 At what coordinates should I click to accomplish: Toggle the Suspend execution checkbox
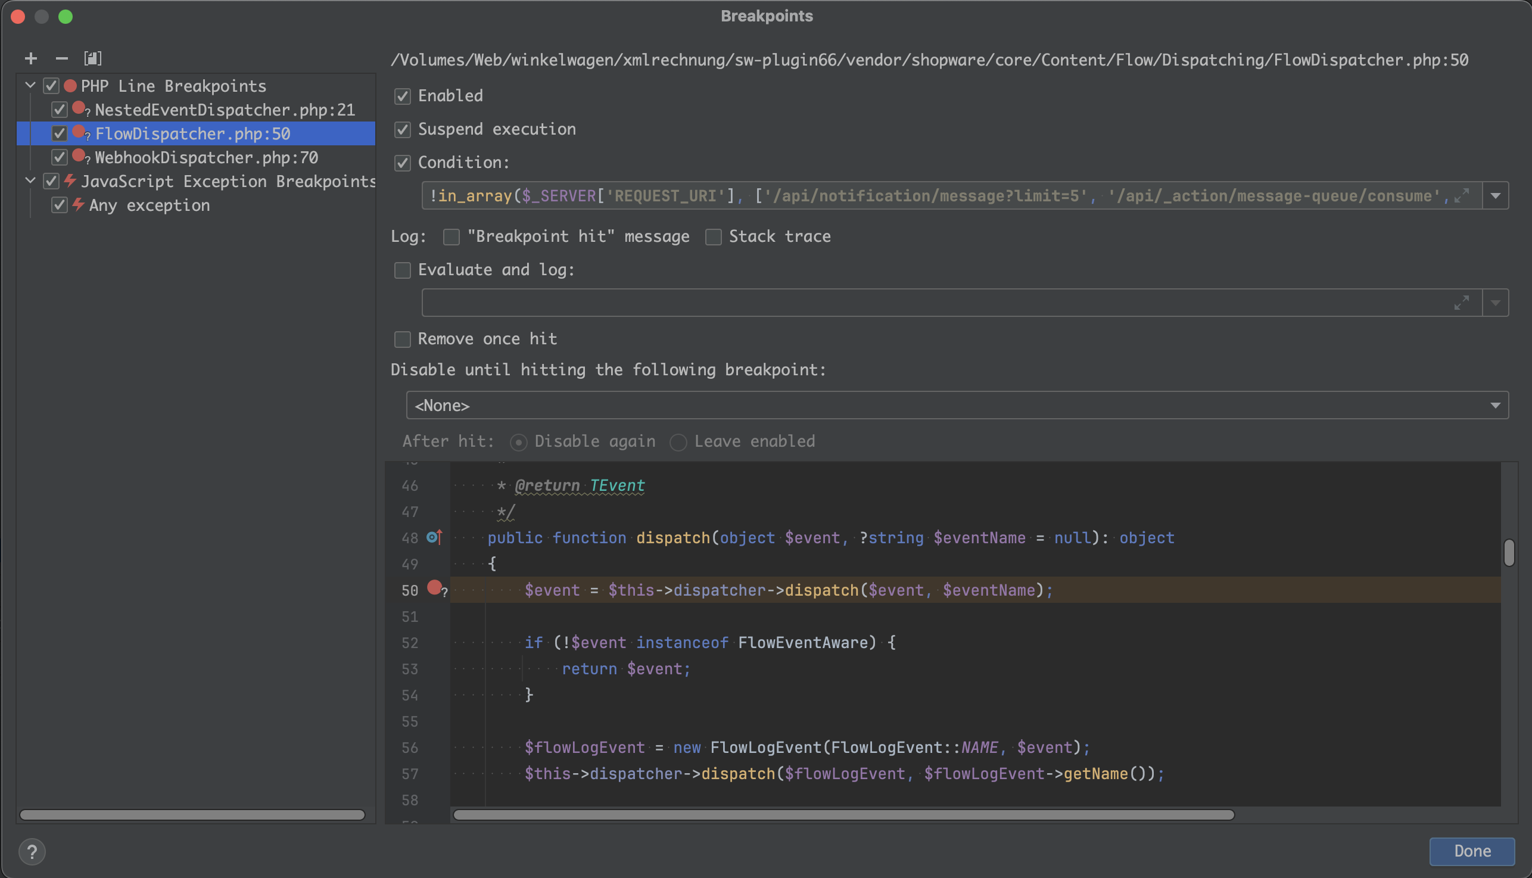point(402,130)
